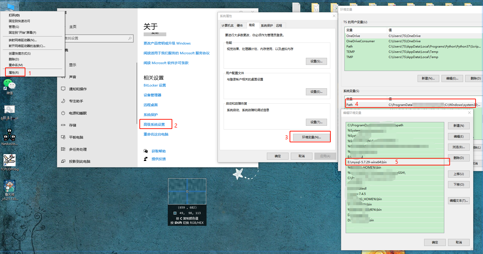Open 重命名这台电脑 link
Viewport: 483px width, 254px height.
(x=156, y=134)
